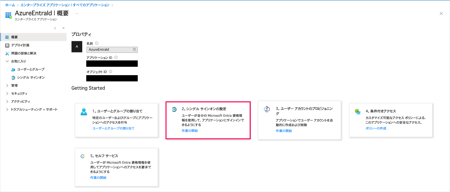Click the Getting Started heading
450x192 pixels.
click(88, 88)
